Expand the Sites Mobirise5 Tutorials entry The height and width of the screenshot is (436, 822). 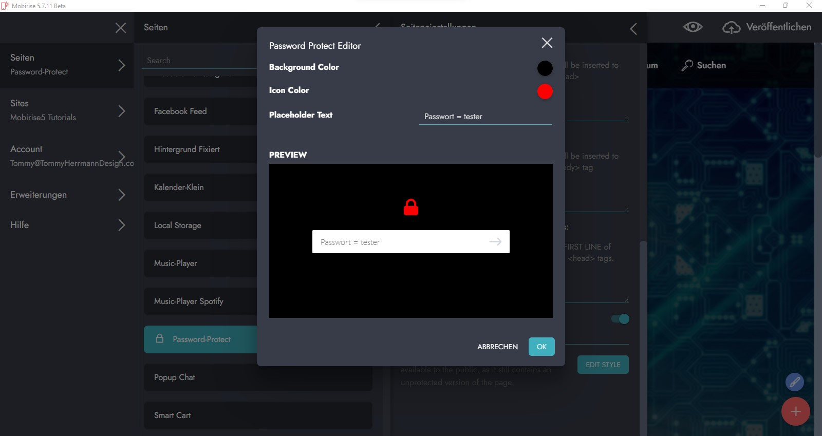pyautogui.click(x=122, y=111)
